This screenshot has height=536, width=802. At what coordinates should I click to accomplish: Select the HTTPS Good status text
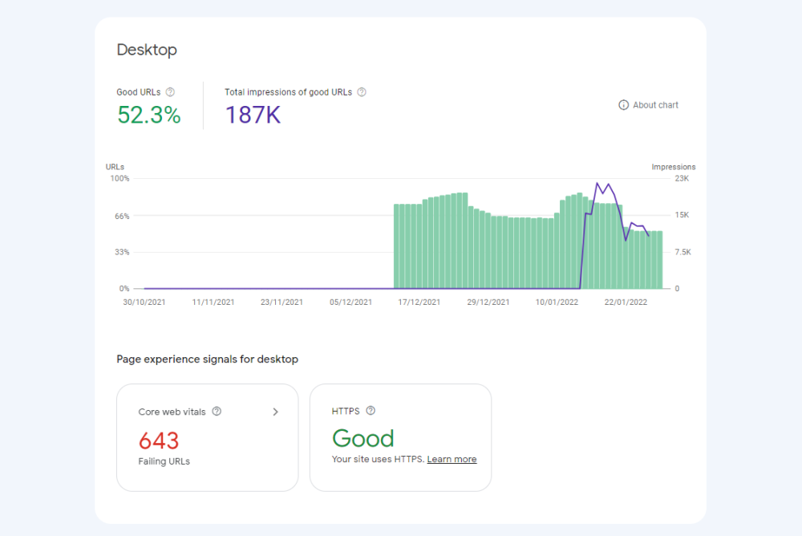coord(363,438)
